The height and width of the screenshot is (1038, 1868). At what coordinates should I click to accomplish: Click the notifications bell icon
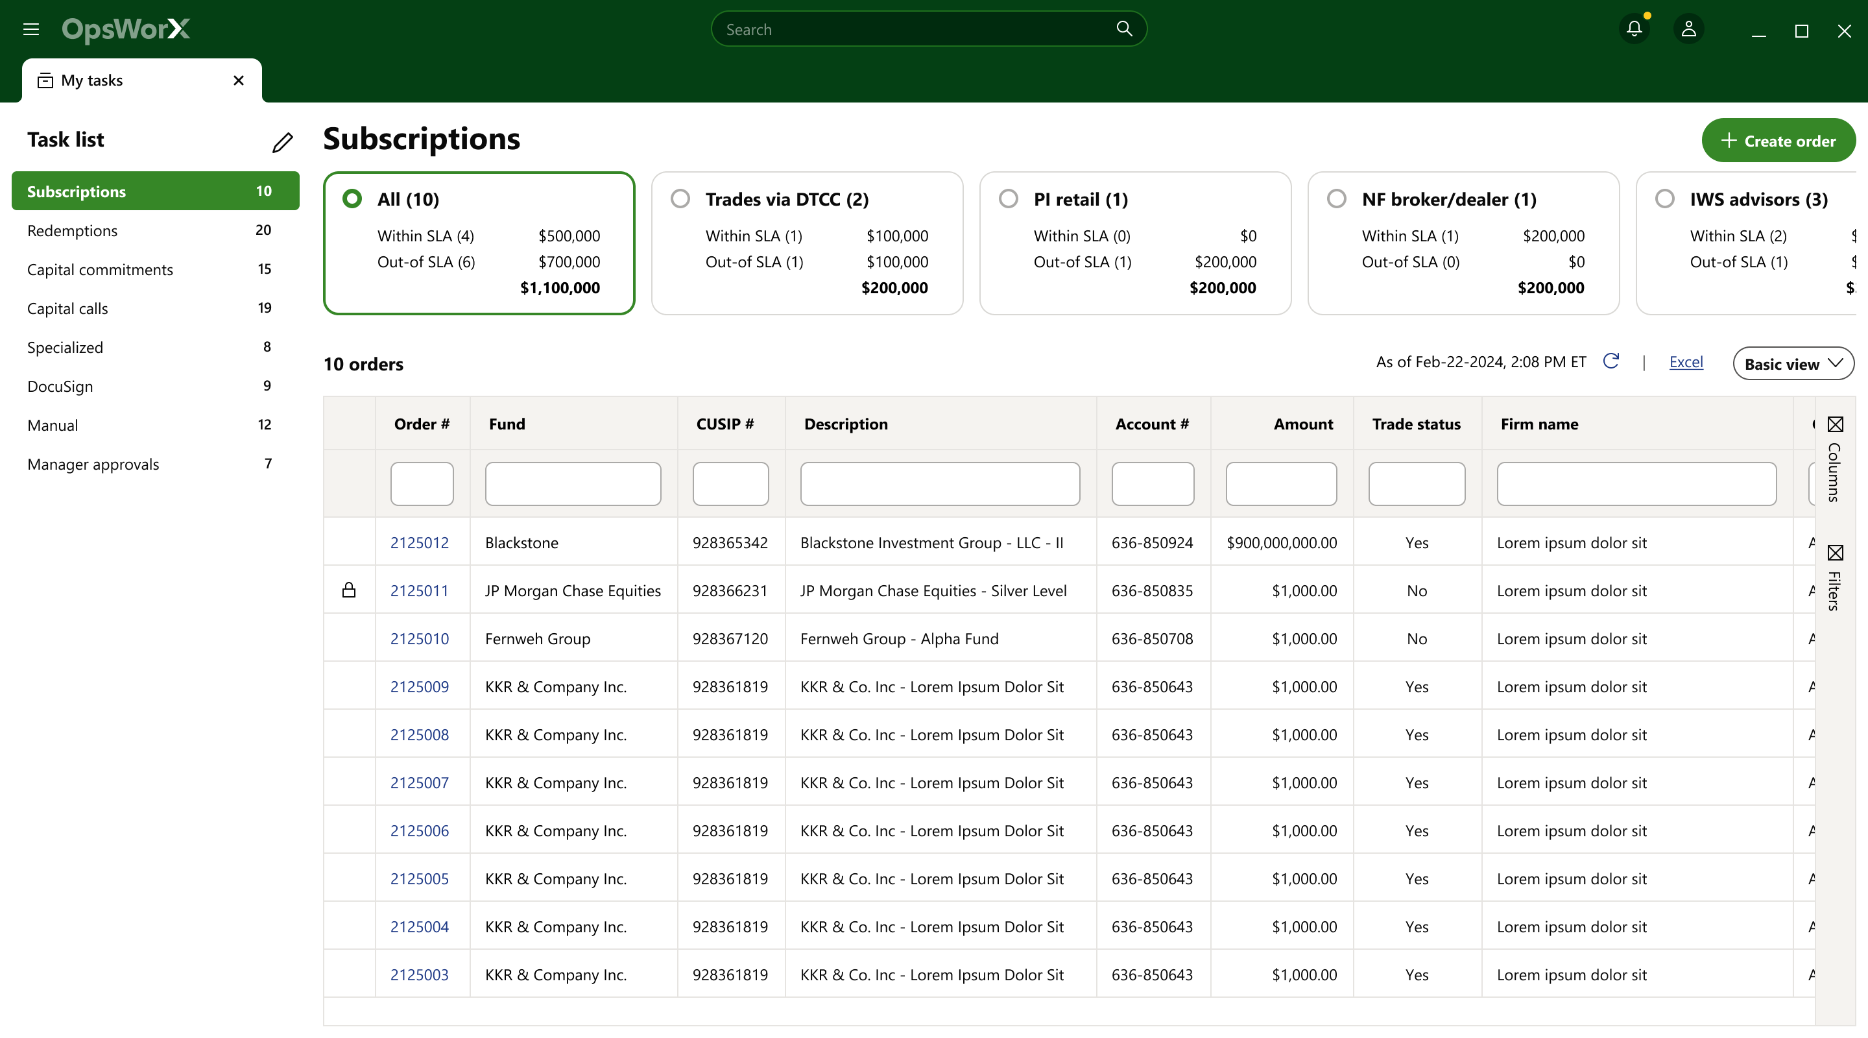[x=1634, y=29]
